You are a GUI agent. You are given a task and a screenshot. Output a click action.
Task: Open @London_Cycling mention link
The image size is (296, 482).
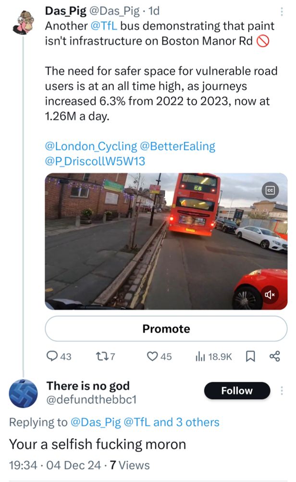(x=90, y=146)
